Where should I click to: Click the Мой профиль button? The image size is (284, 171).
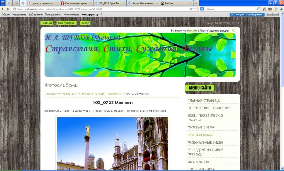pos(66,23)
